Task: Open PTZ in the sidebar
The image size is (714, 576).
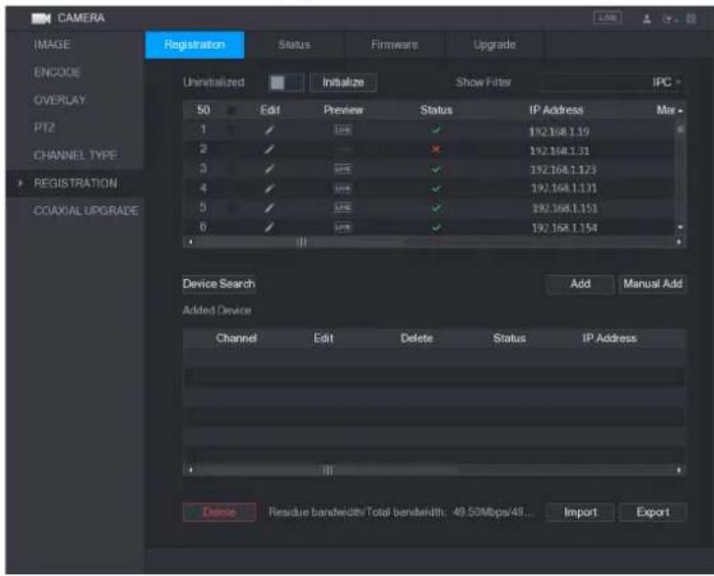Action: 44,127
